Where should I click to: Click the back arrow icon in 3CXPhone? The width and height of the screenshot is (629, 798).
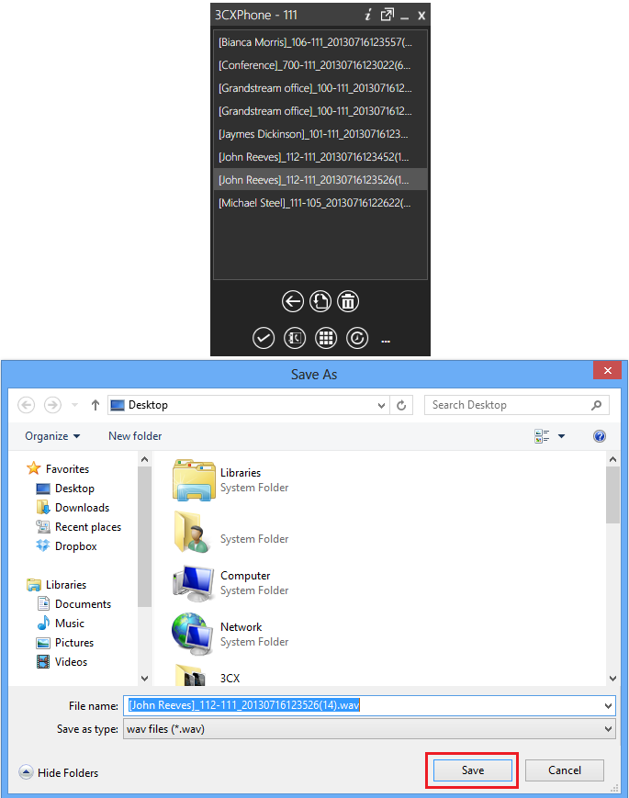pyautogui.click(x=293, y=302)
